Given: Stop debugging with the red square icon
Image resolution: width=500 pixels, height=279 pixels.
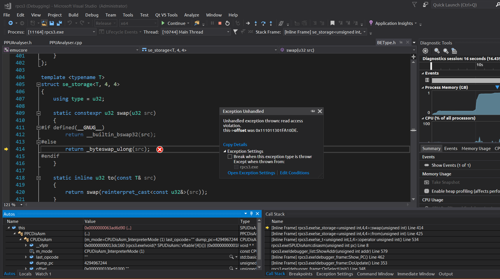Looking at the screenshot, I should (x=220, y=23).
